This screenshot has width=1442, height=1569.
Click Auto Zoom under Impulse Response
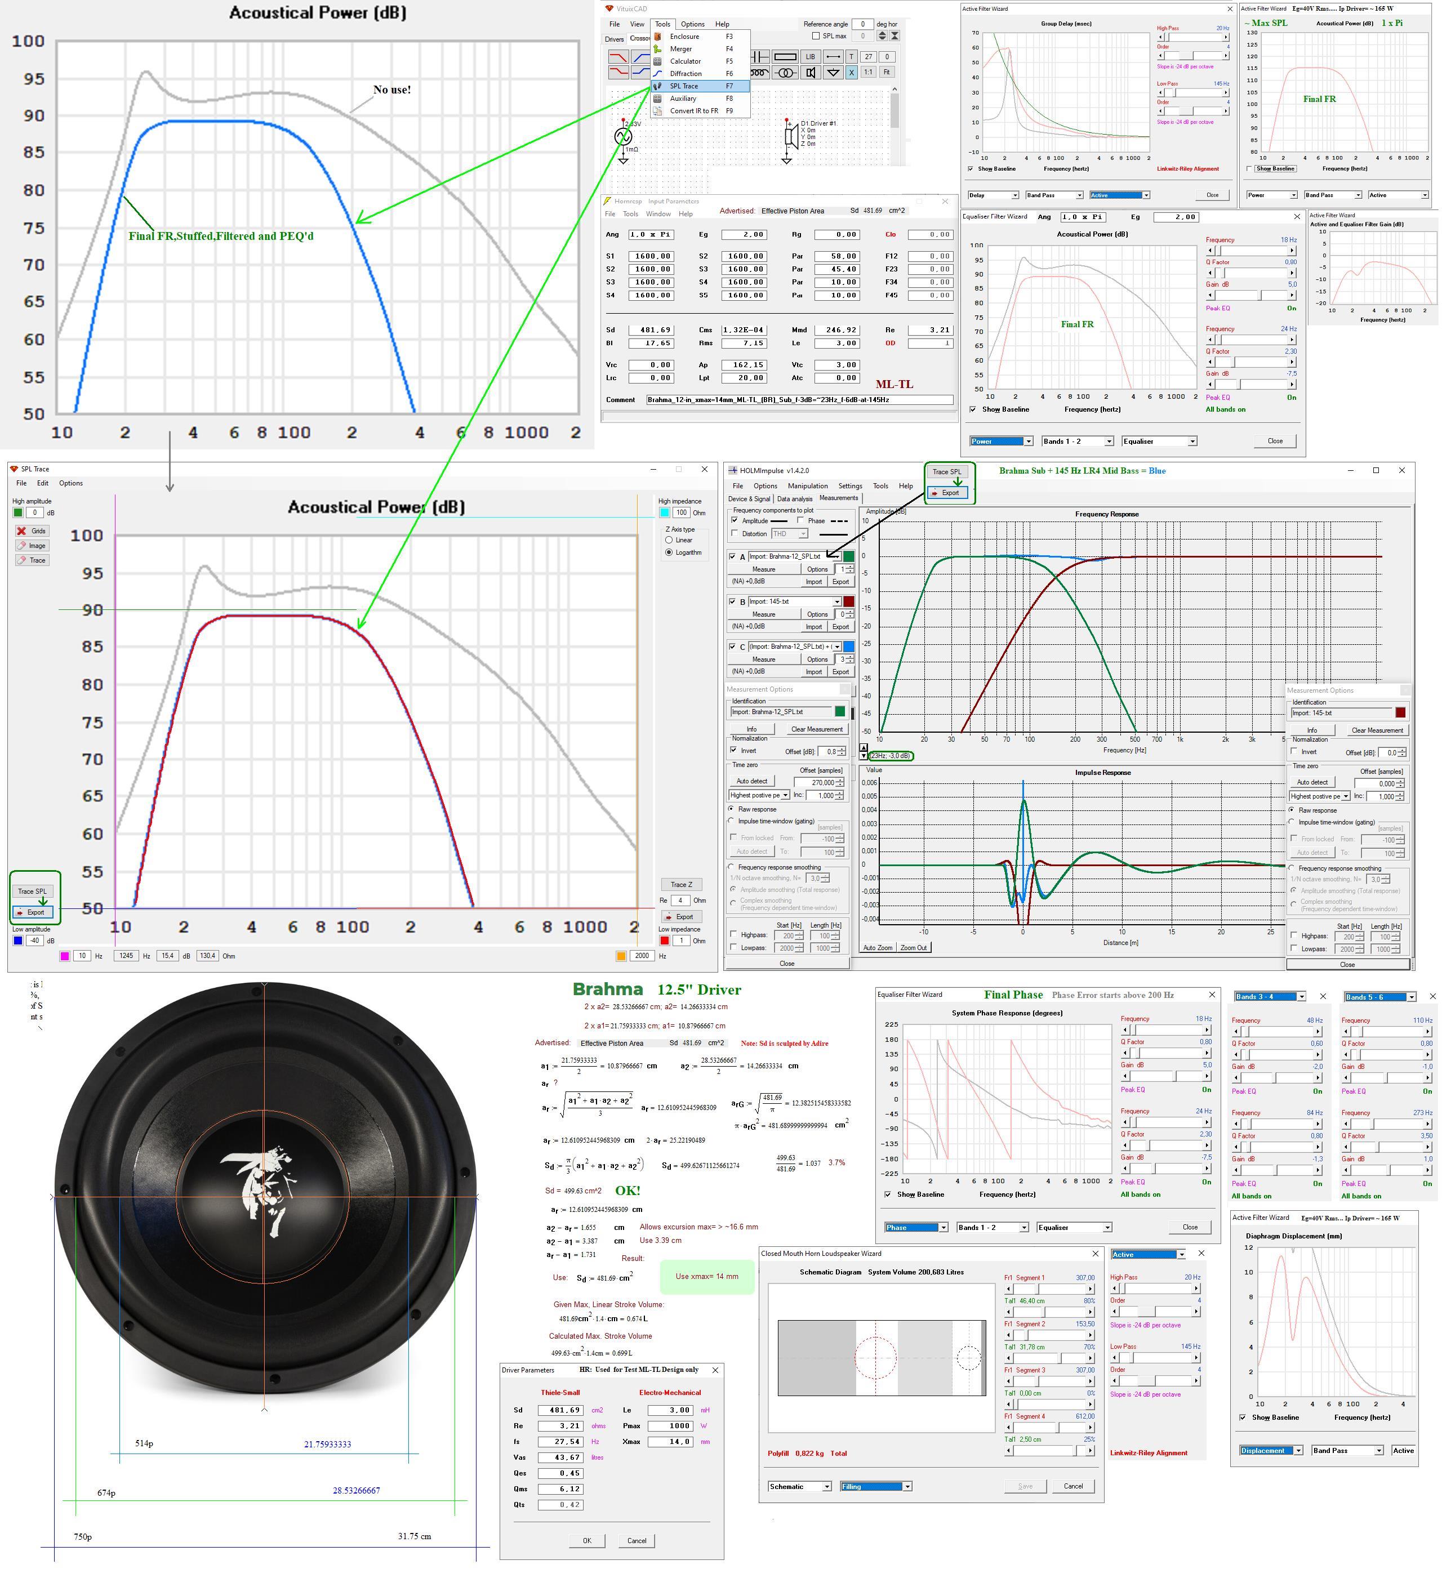tap(878, 948)
